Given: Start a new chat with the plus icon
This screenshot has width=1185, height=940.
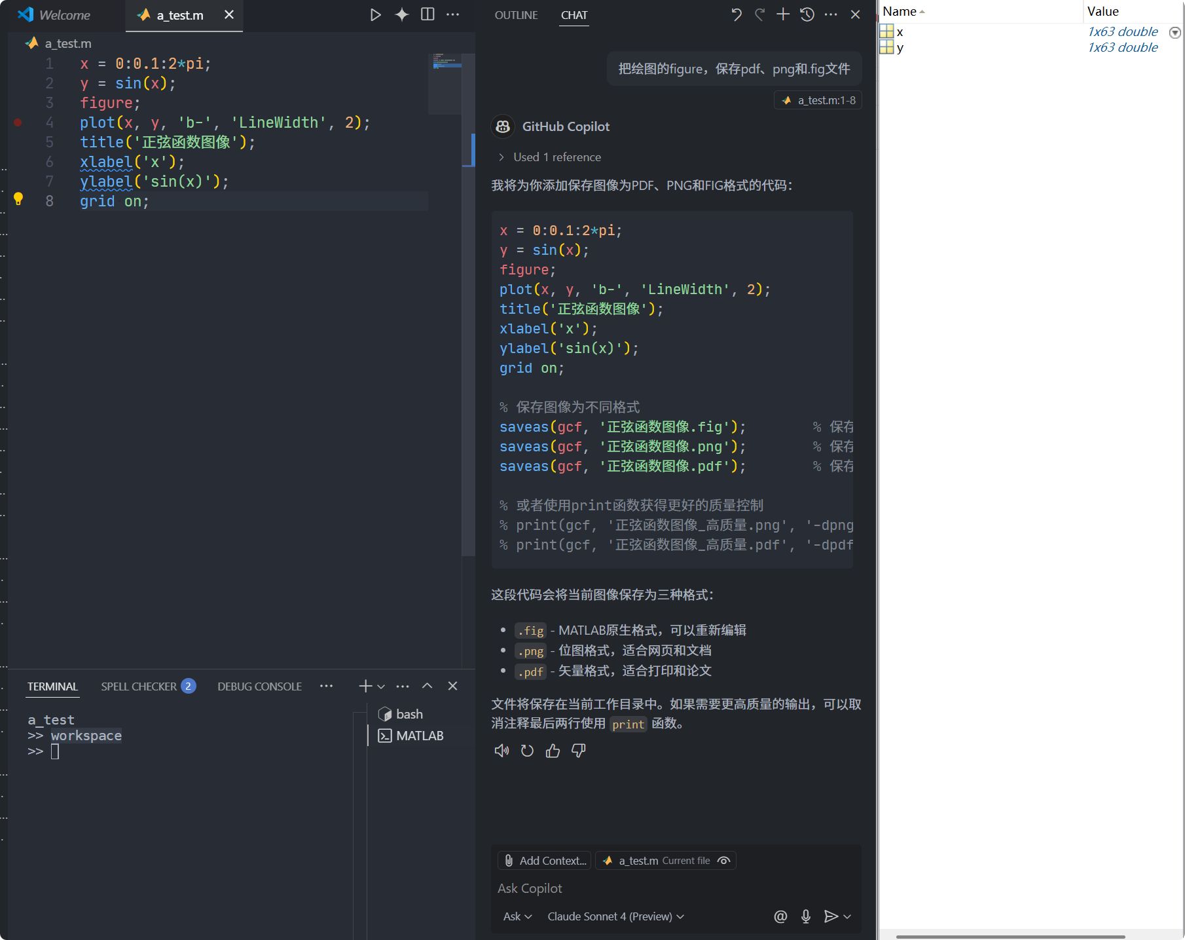Looking at the screenshot, I should tap(782, 14).
